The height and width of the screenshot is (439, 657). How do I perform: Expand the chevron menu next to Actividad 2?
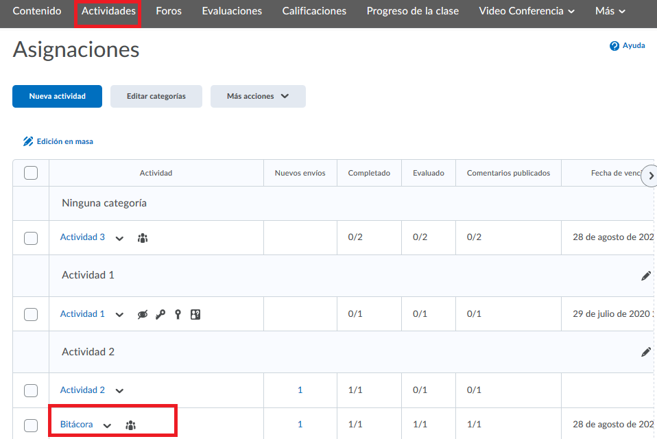point(119,391)
